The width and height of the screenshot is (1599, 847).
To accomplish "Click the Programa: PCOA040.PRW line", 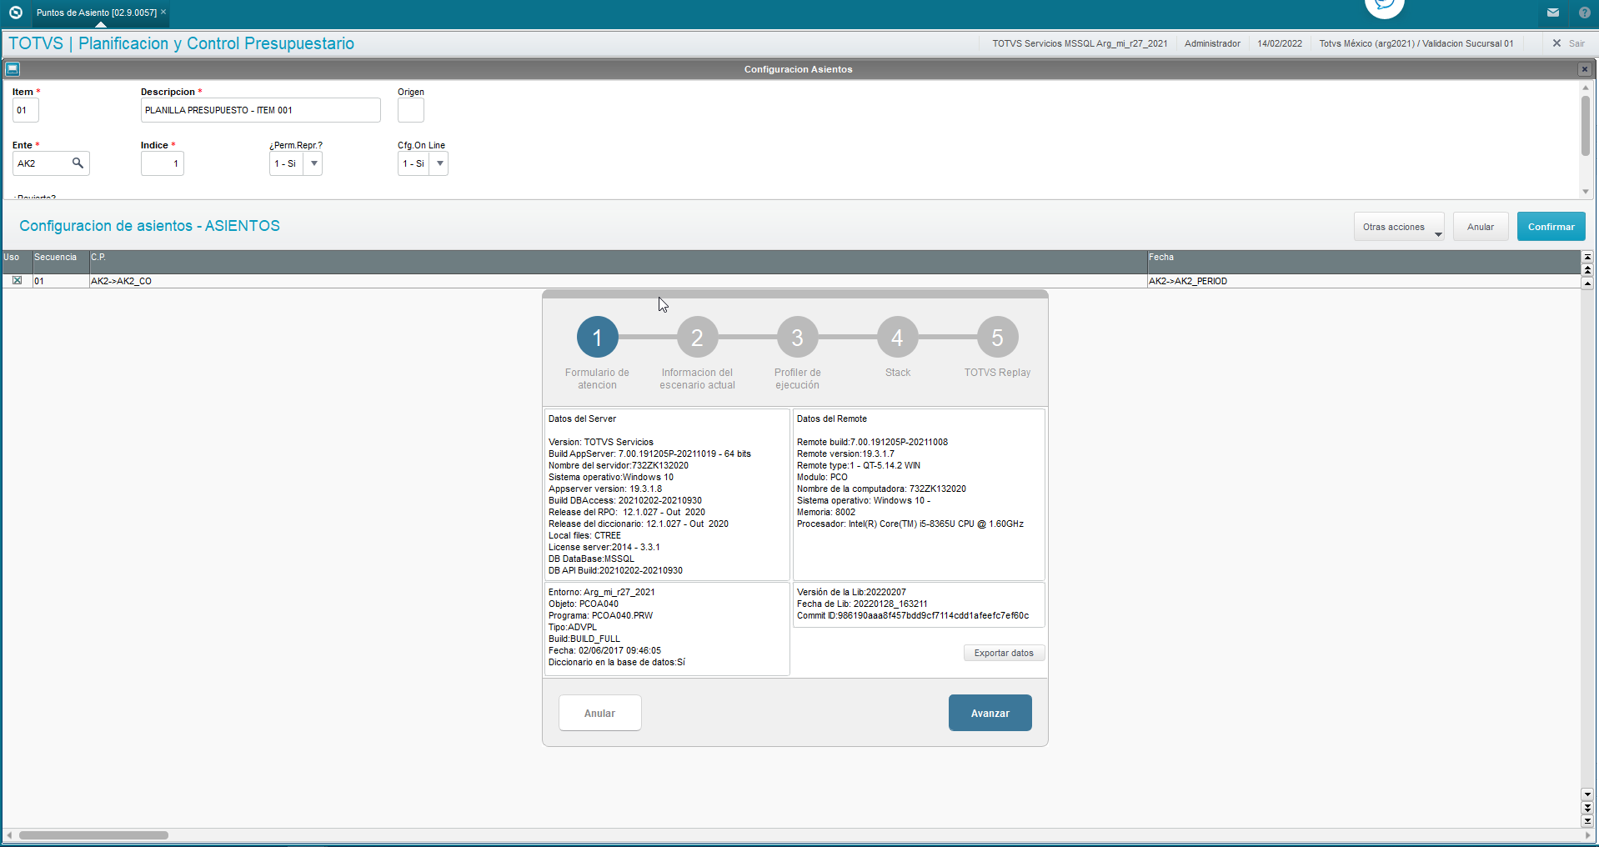I will (x=600, y=615).
